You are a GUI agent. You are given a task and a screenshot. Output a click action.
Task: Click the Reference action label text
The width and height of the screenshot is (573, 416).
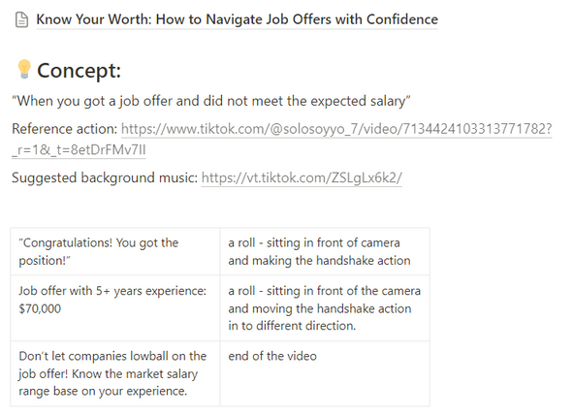(x=64, y=129)
